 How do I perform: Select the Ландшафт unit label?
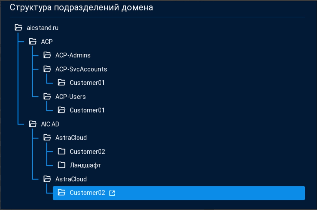(x=85, y=165)
